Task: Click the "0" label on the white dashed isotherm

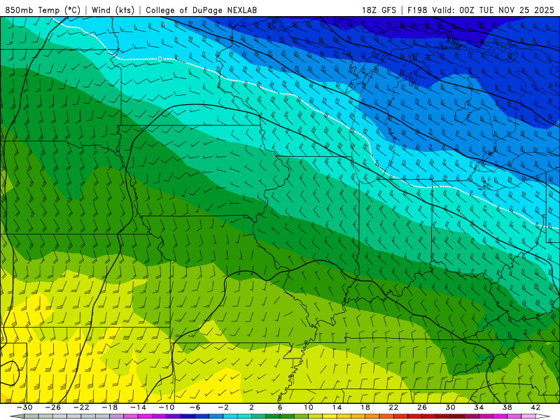Action: [x=160, y=59]
